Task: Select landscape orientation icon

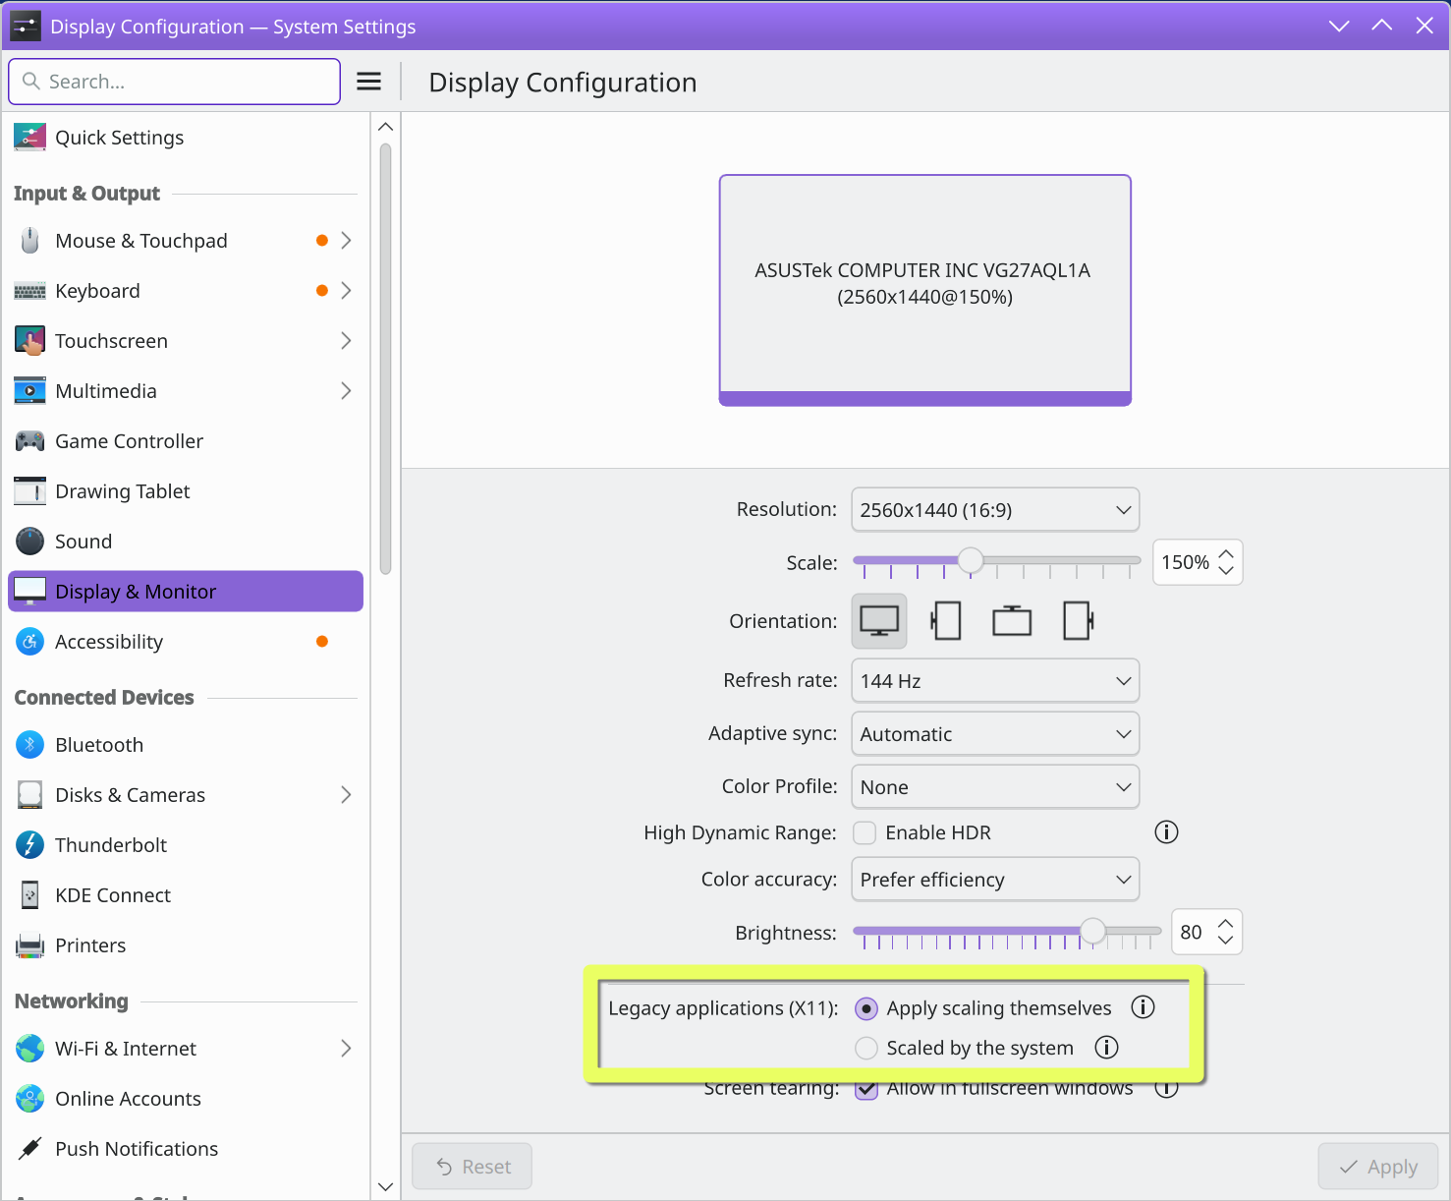Action: [879, 621]
